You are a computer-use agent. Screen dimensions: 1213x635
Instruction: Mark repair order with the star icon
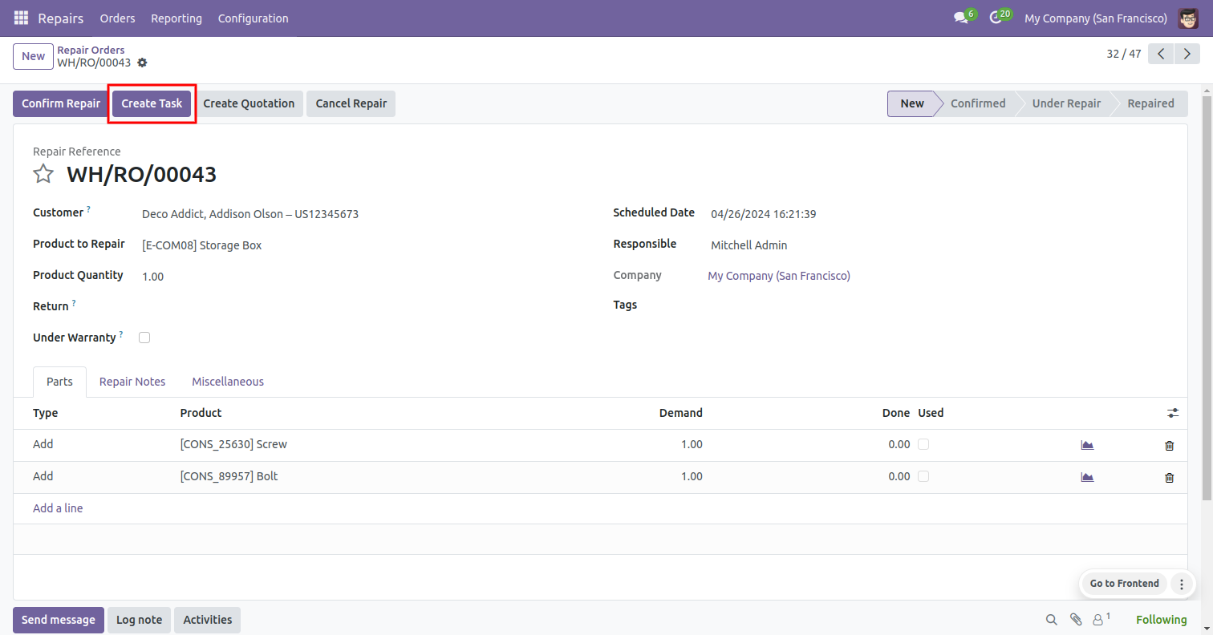tap(43, 174)
